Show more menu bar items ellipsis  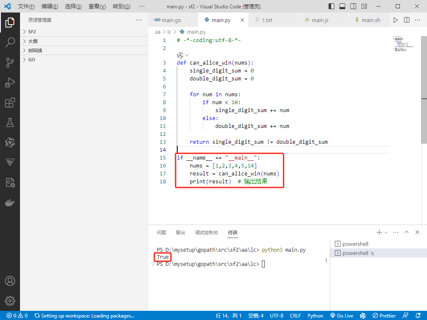tap(142, 6)
